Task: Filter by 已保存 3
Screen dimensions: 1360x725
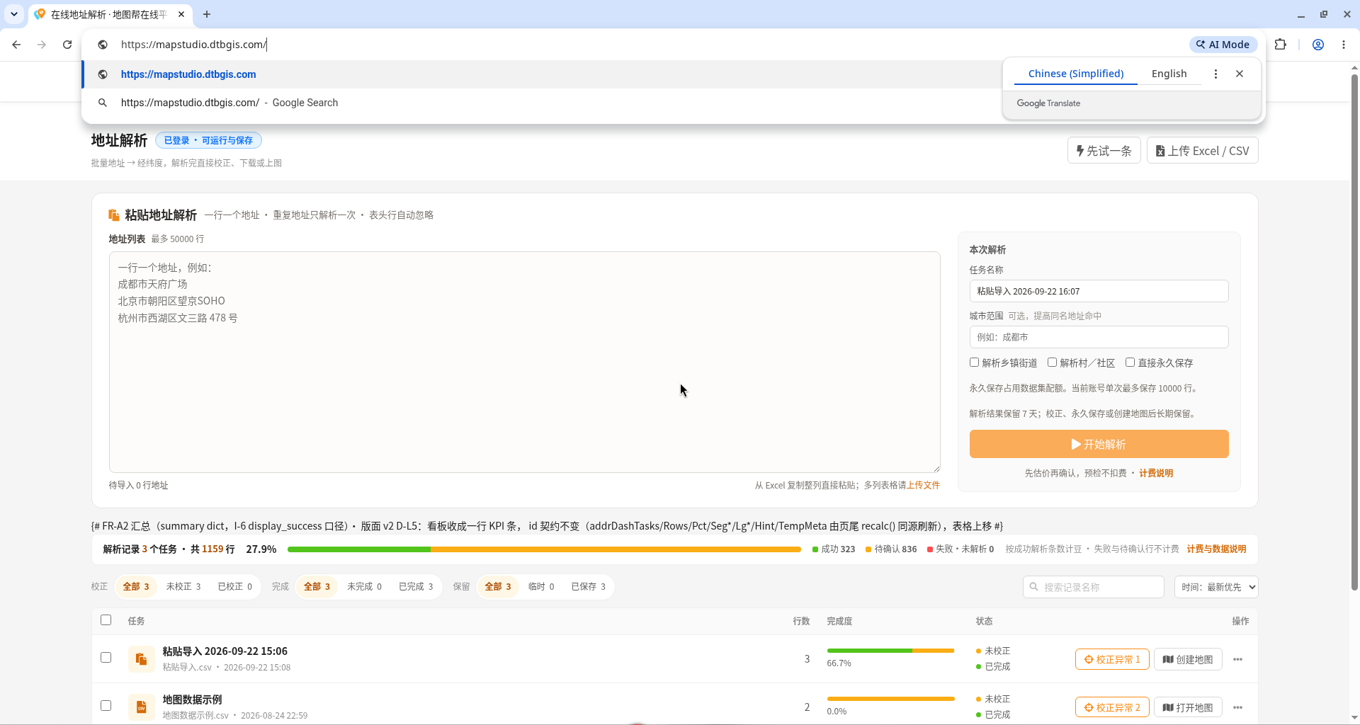Action: point(589,587)
